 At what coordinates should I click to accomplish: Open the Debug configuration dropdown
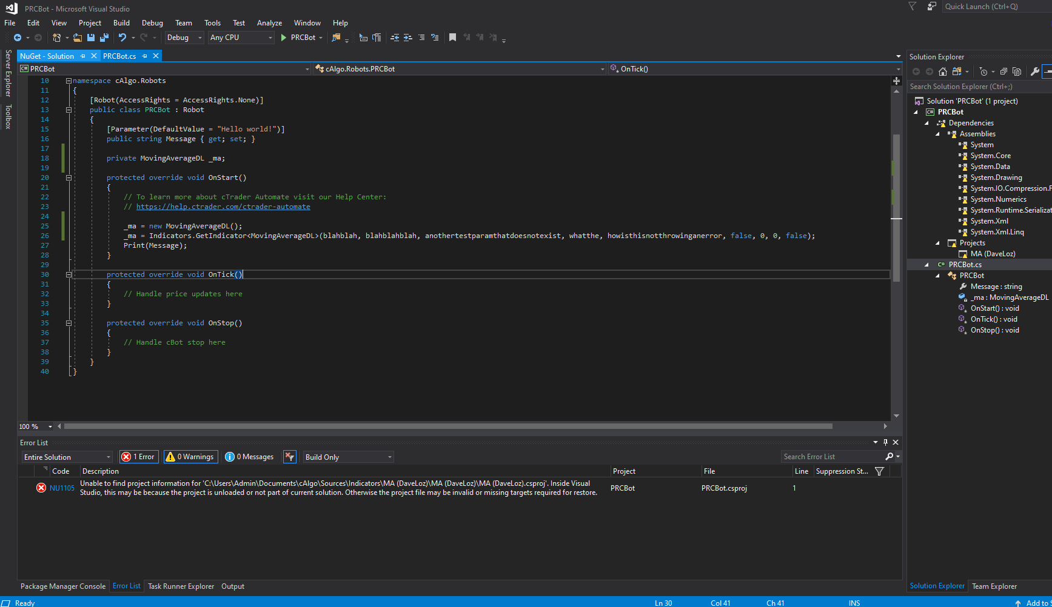point(184,38)
